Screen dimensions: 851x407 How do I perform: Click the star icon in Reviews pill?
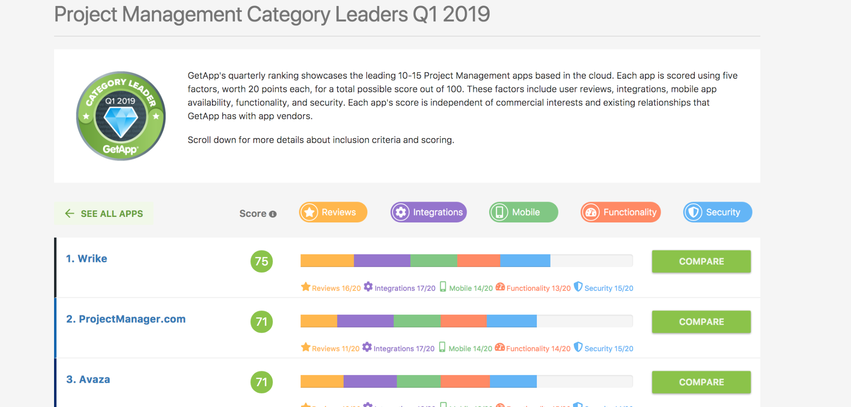[309, 212]
